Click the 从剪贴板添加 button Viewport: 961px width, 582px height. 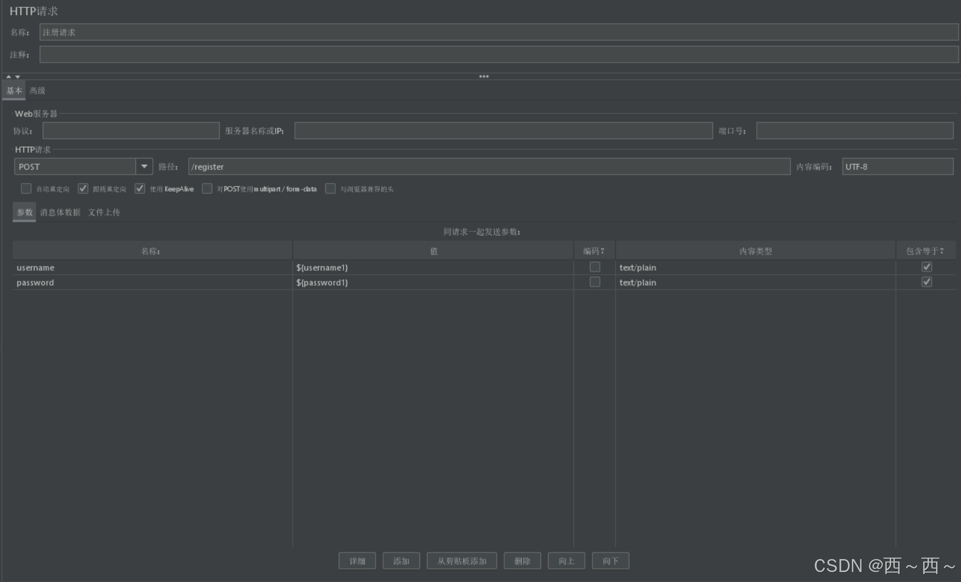tap(462, 561)
